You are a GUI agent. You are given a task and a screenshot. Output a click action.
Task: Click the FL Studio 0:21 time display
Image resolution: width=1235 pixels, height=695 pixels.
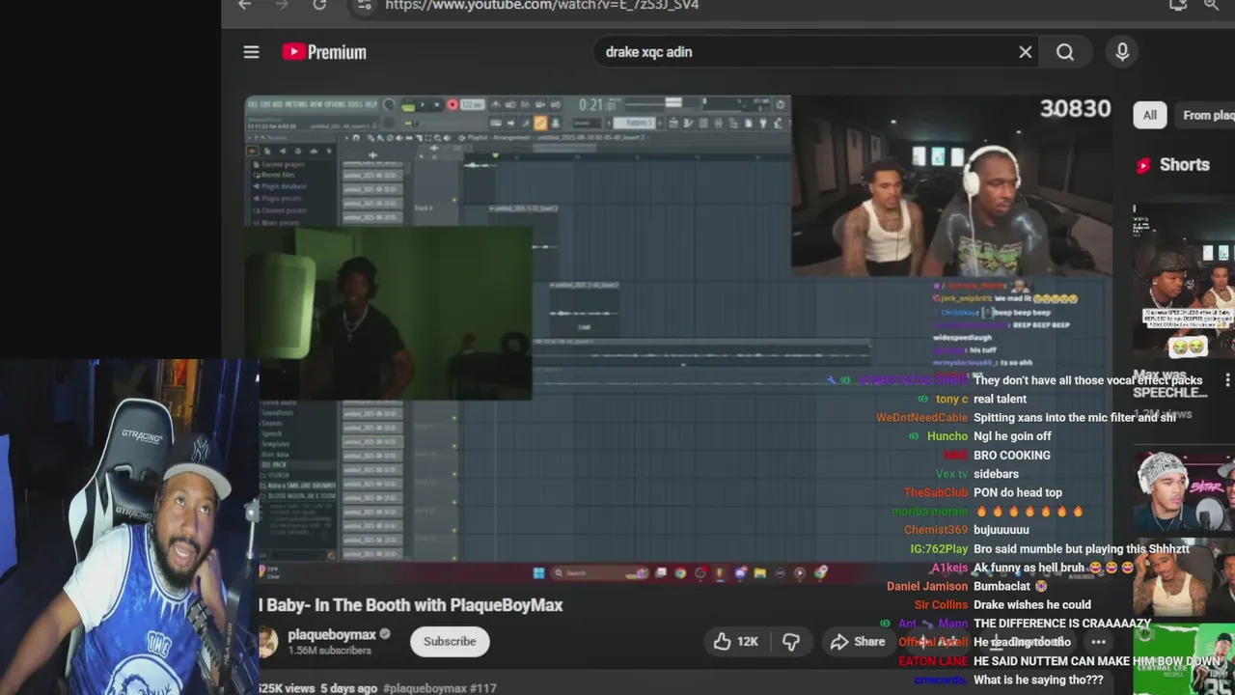point(597,105)
